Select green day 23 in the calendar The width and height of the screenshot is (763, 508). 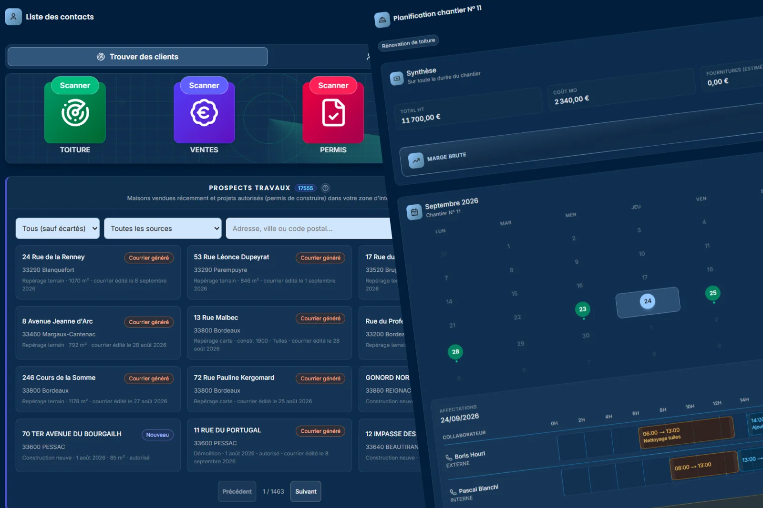click(x=583, y=309)
